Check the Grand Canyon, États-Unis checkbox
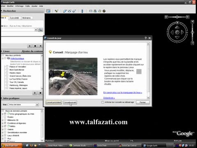 point(7,76)
